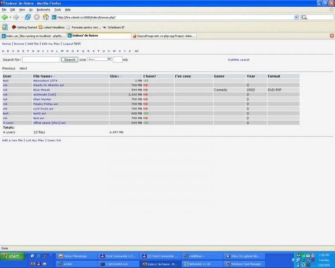This screenshot has height=268, width=335.
Task: Select the 'Indexu' de fisiere' tab
Action: click(99, 36)
